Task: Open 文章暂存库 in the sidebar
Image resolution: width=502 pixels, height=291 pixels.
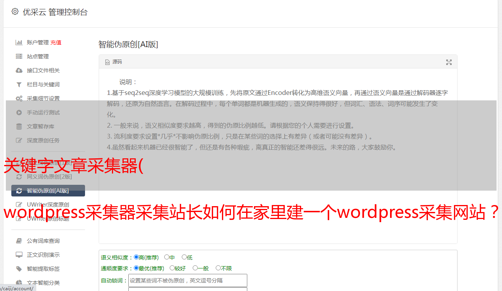Action: (41, 126)
